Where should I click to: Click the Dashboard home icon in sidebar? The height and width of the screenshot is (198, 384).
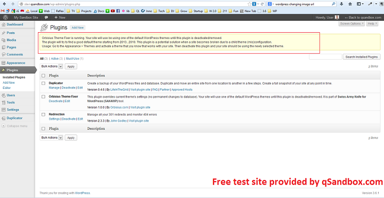[3, 25]
